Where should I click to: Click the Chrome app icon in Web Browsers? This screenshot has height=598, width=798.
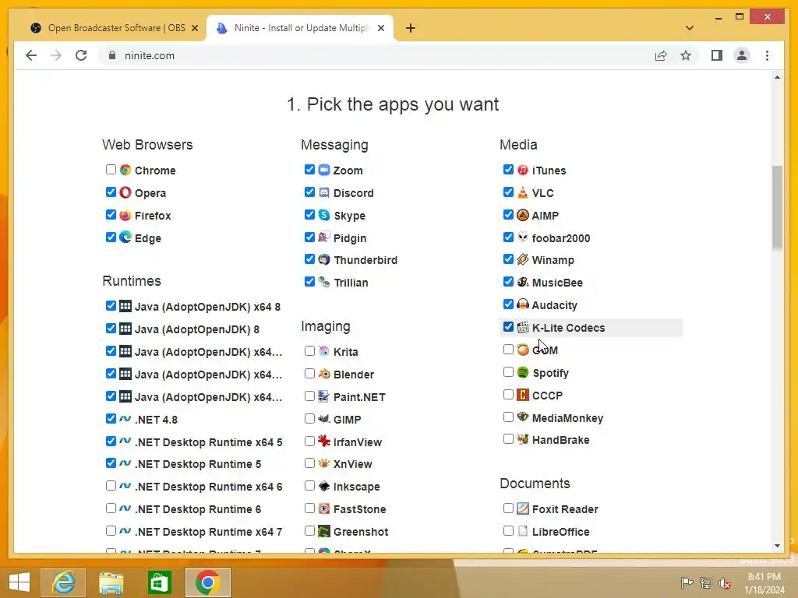(125, 170)
